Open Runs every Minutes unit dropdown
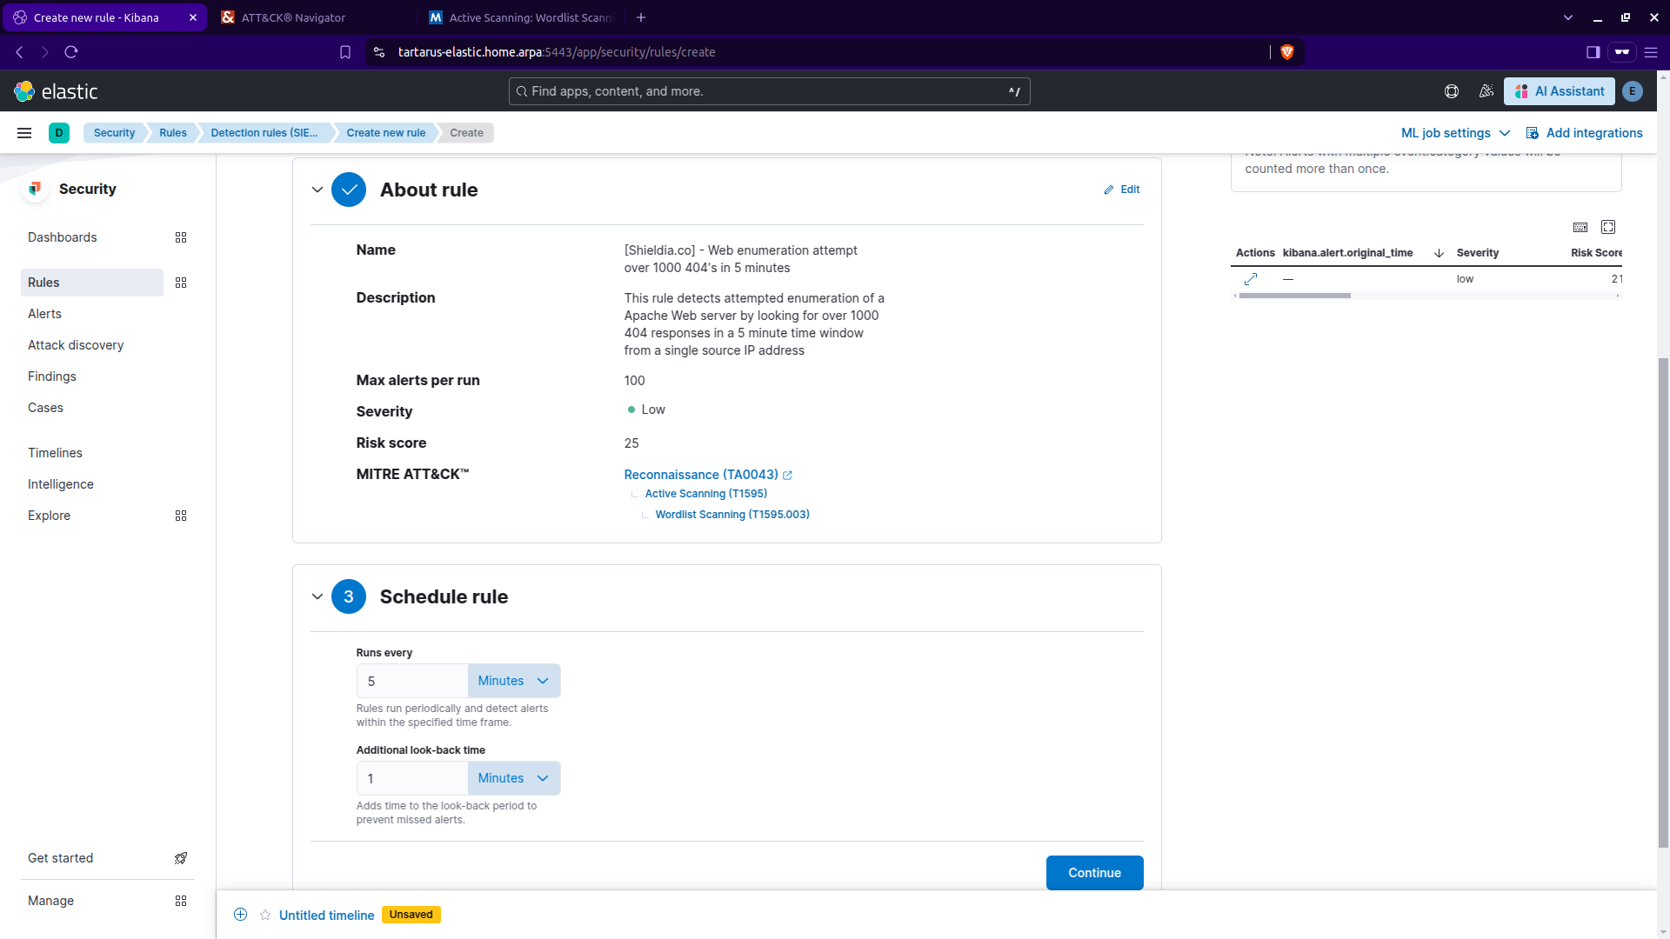This screenshot has width=1670, height=939. tap(513, 681)
